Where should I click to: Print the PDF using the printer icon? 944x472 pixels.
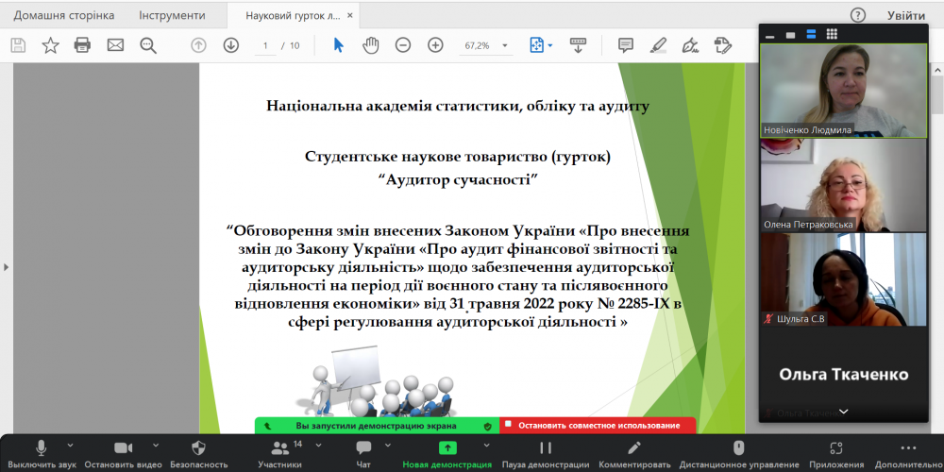coord(82,44)
